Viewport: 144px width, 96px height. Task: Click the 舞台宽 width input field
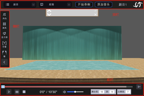click(x=102, y=92)
